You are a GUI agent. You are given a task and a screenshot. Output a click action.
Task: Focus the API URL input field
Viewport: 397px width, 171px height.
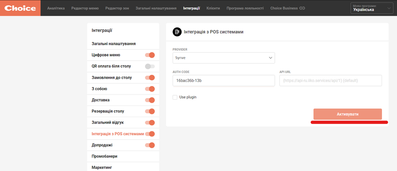click(x=331, y=81)
